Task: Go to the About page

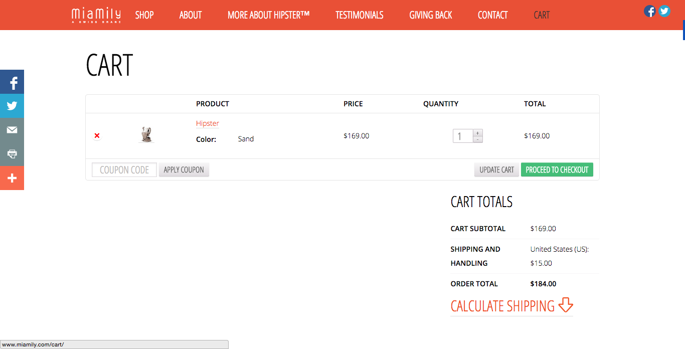Action: [x=191, y=15]
